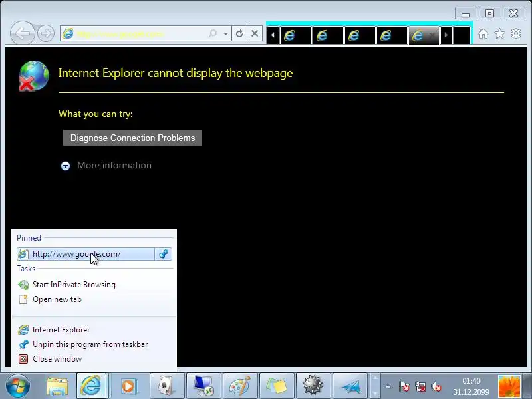Open Action Center flag tray icon
The height and width of the screenshot is (399, 532).
point(404,386)
